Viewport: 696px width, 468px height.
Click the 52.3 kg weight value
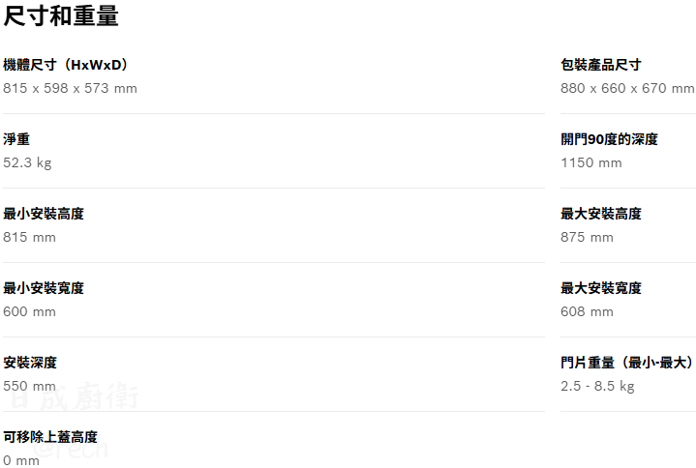(27, 162)
